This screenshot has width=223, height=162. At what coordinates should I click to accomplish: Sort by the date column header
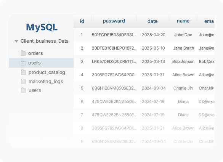[x=152, y=21]
